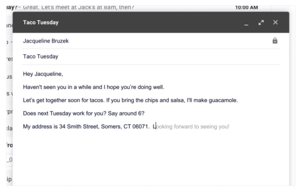298x194 pixels.
Task: Click the dark compose header title
Action: (41, 22)
